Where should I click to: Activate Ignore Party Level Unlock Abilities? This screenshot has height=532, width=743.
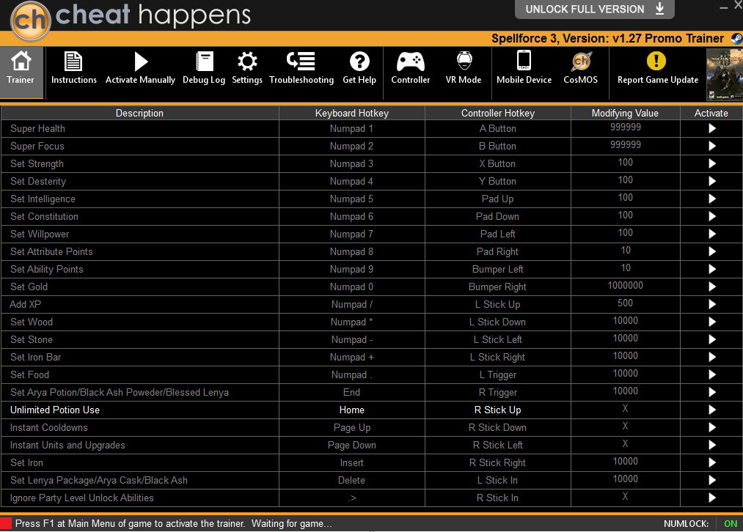(x=711, y=498)
